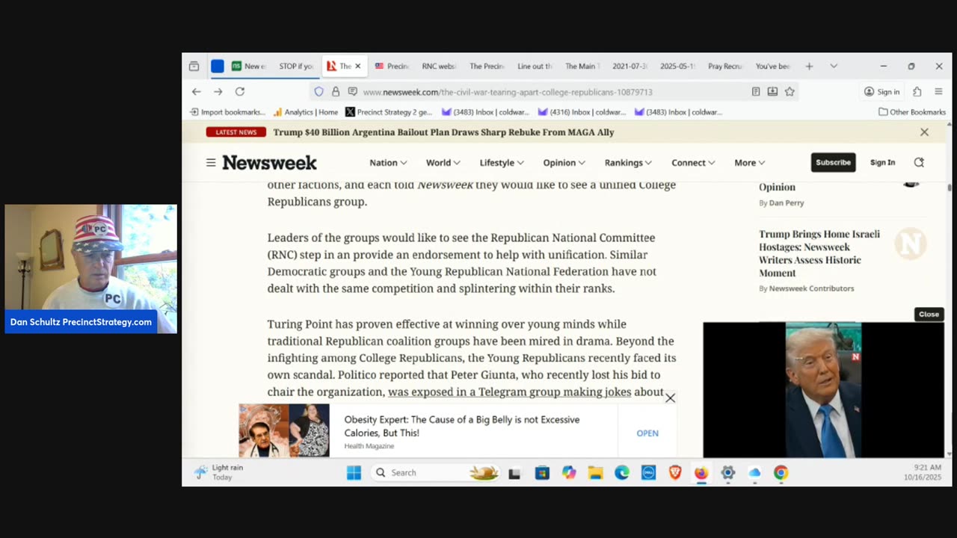This screenshot has width=957, height=538.
Task: Expand the Nation dropdown menu
Action: pos(388,162)
